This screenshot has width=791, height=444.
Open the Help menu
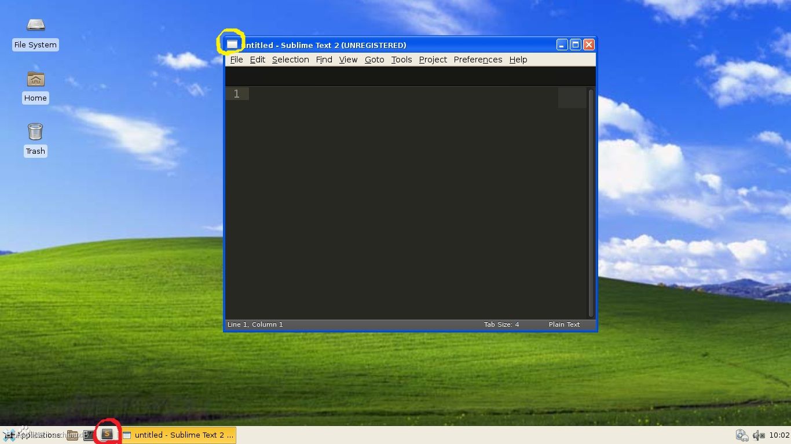pos(518,60)
